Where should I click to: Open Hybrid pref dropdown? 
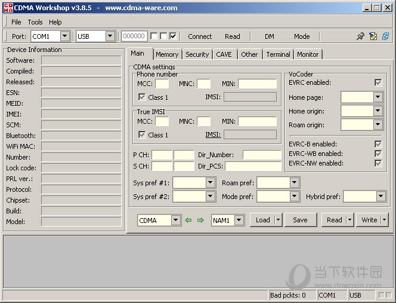point(381,196)
